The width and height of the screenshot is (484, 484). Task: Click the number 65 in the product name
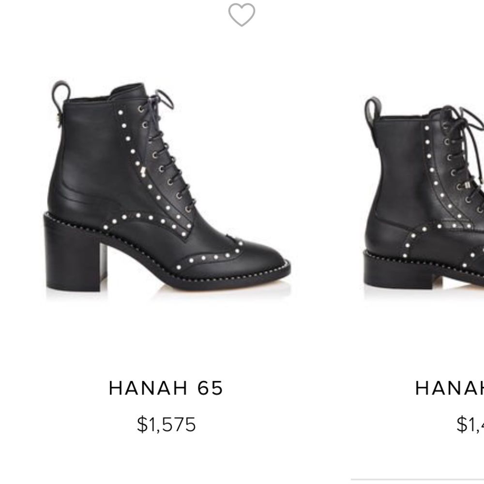click(x=211, y=388)
